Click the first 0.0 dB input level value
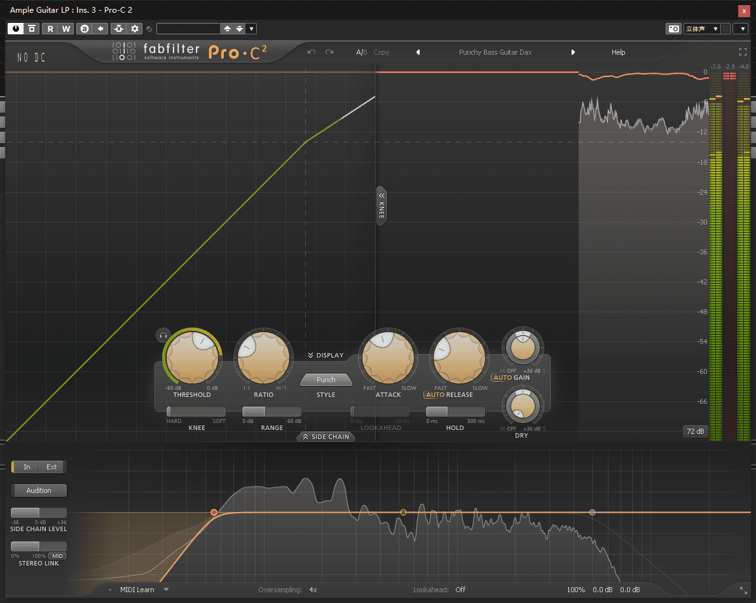Viewport: 756px width, 603px height. click(602, 590)
